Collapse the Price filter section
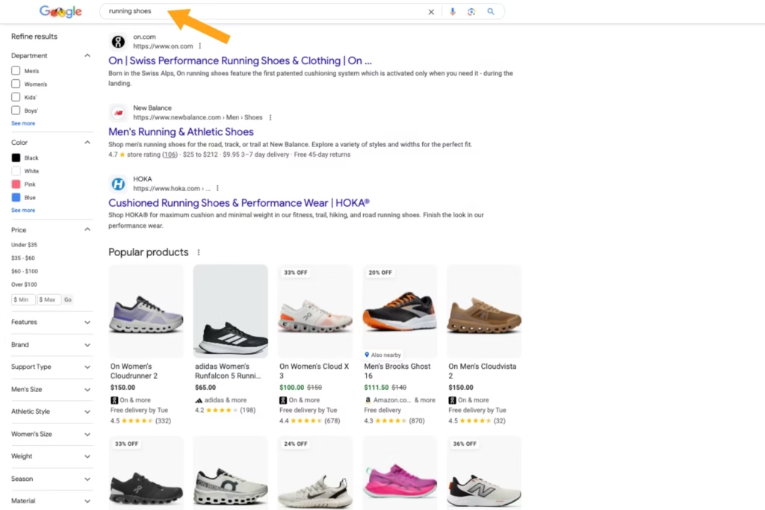Screen dimensions: 765x510 [87, 229]
